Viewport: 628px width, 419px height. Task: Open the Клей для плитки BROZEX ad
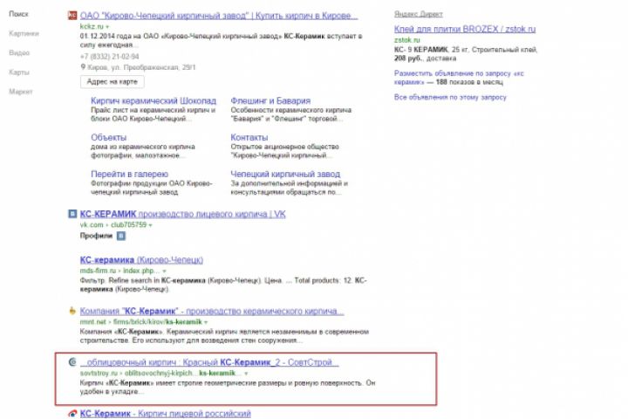click(465, 30)
